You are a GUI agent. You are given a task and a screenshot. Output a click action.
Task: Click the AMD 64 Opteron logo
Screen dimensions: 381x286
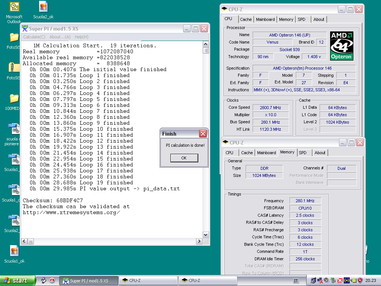tap(342, 46)
